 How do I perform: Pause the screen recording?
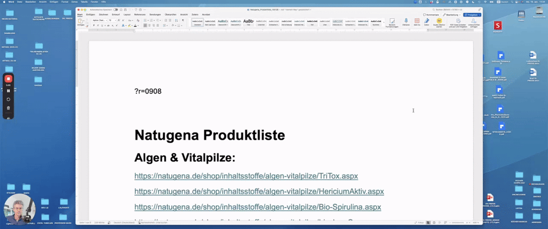click(x=9, y=91)
